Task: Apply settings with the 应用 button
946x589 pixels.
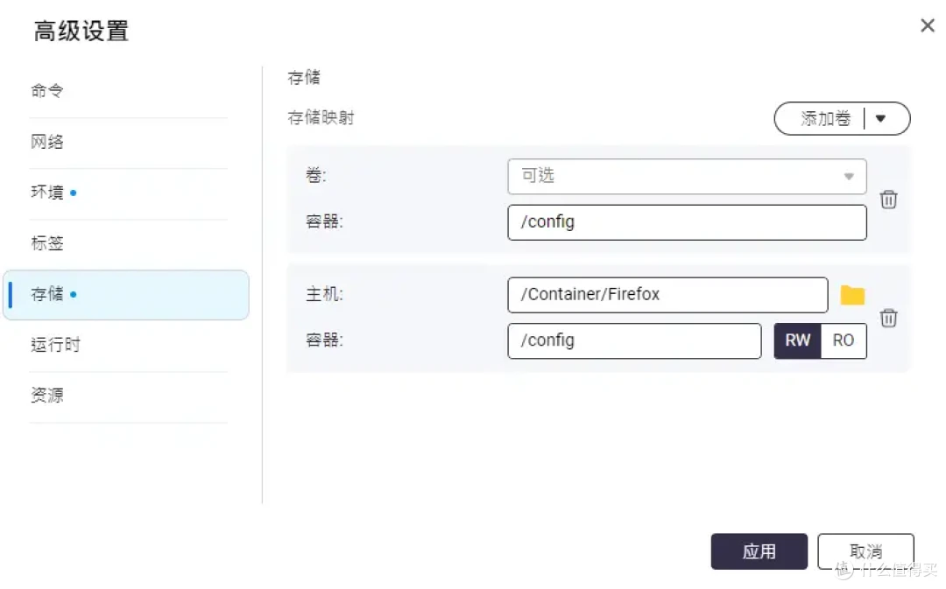Action: click(x=759, y=551)
